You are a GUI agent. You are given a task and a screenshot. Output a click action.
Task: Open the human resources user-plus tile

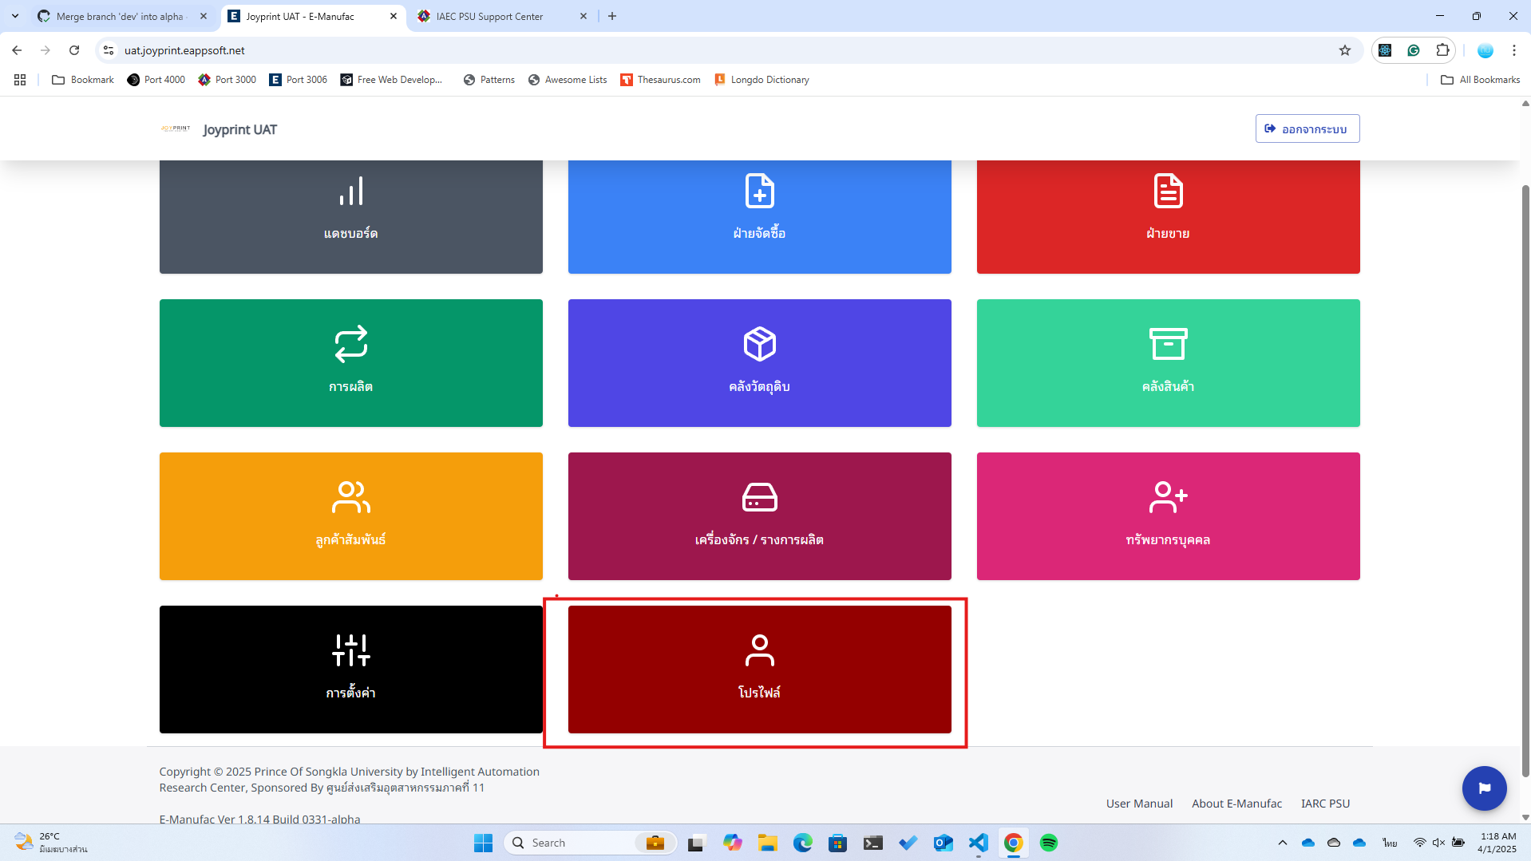pyautogui.click(x=1168, y=515)
